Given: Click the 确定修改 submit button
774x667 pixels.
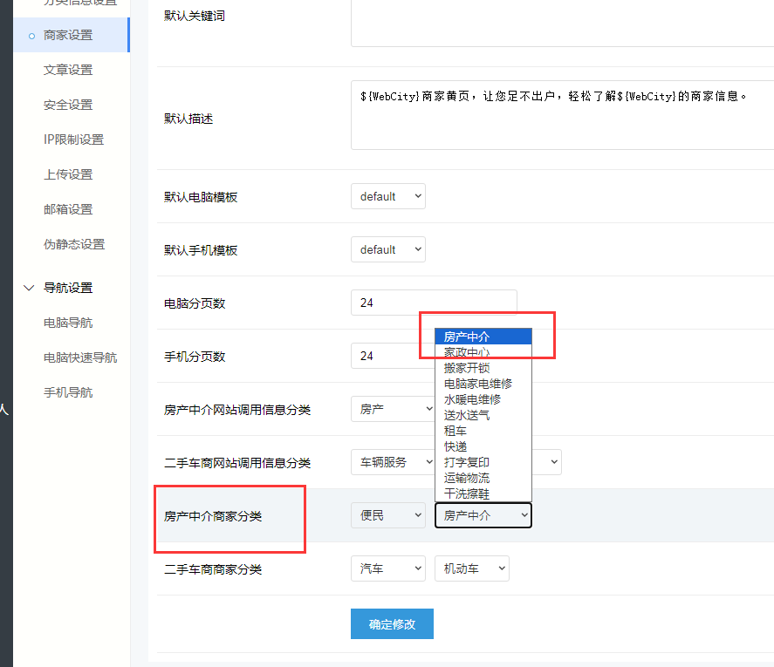Looking at the screenshot, I should pos(392,624).
